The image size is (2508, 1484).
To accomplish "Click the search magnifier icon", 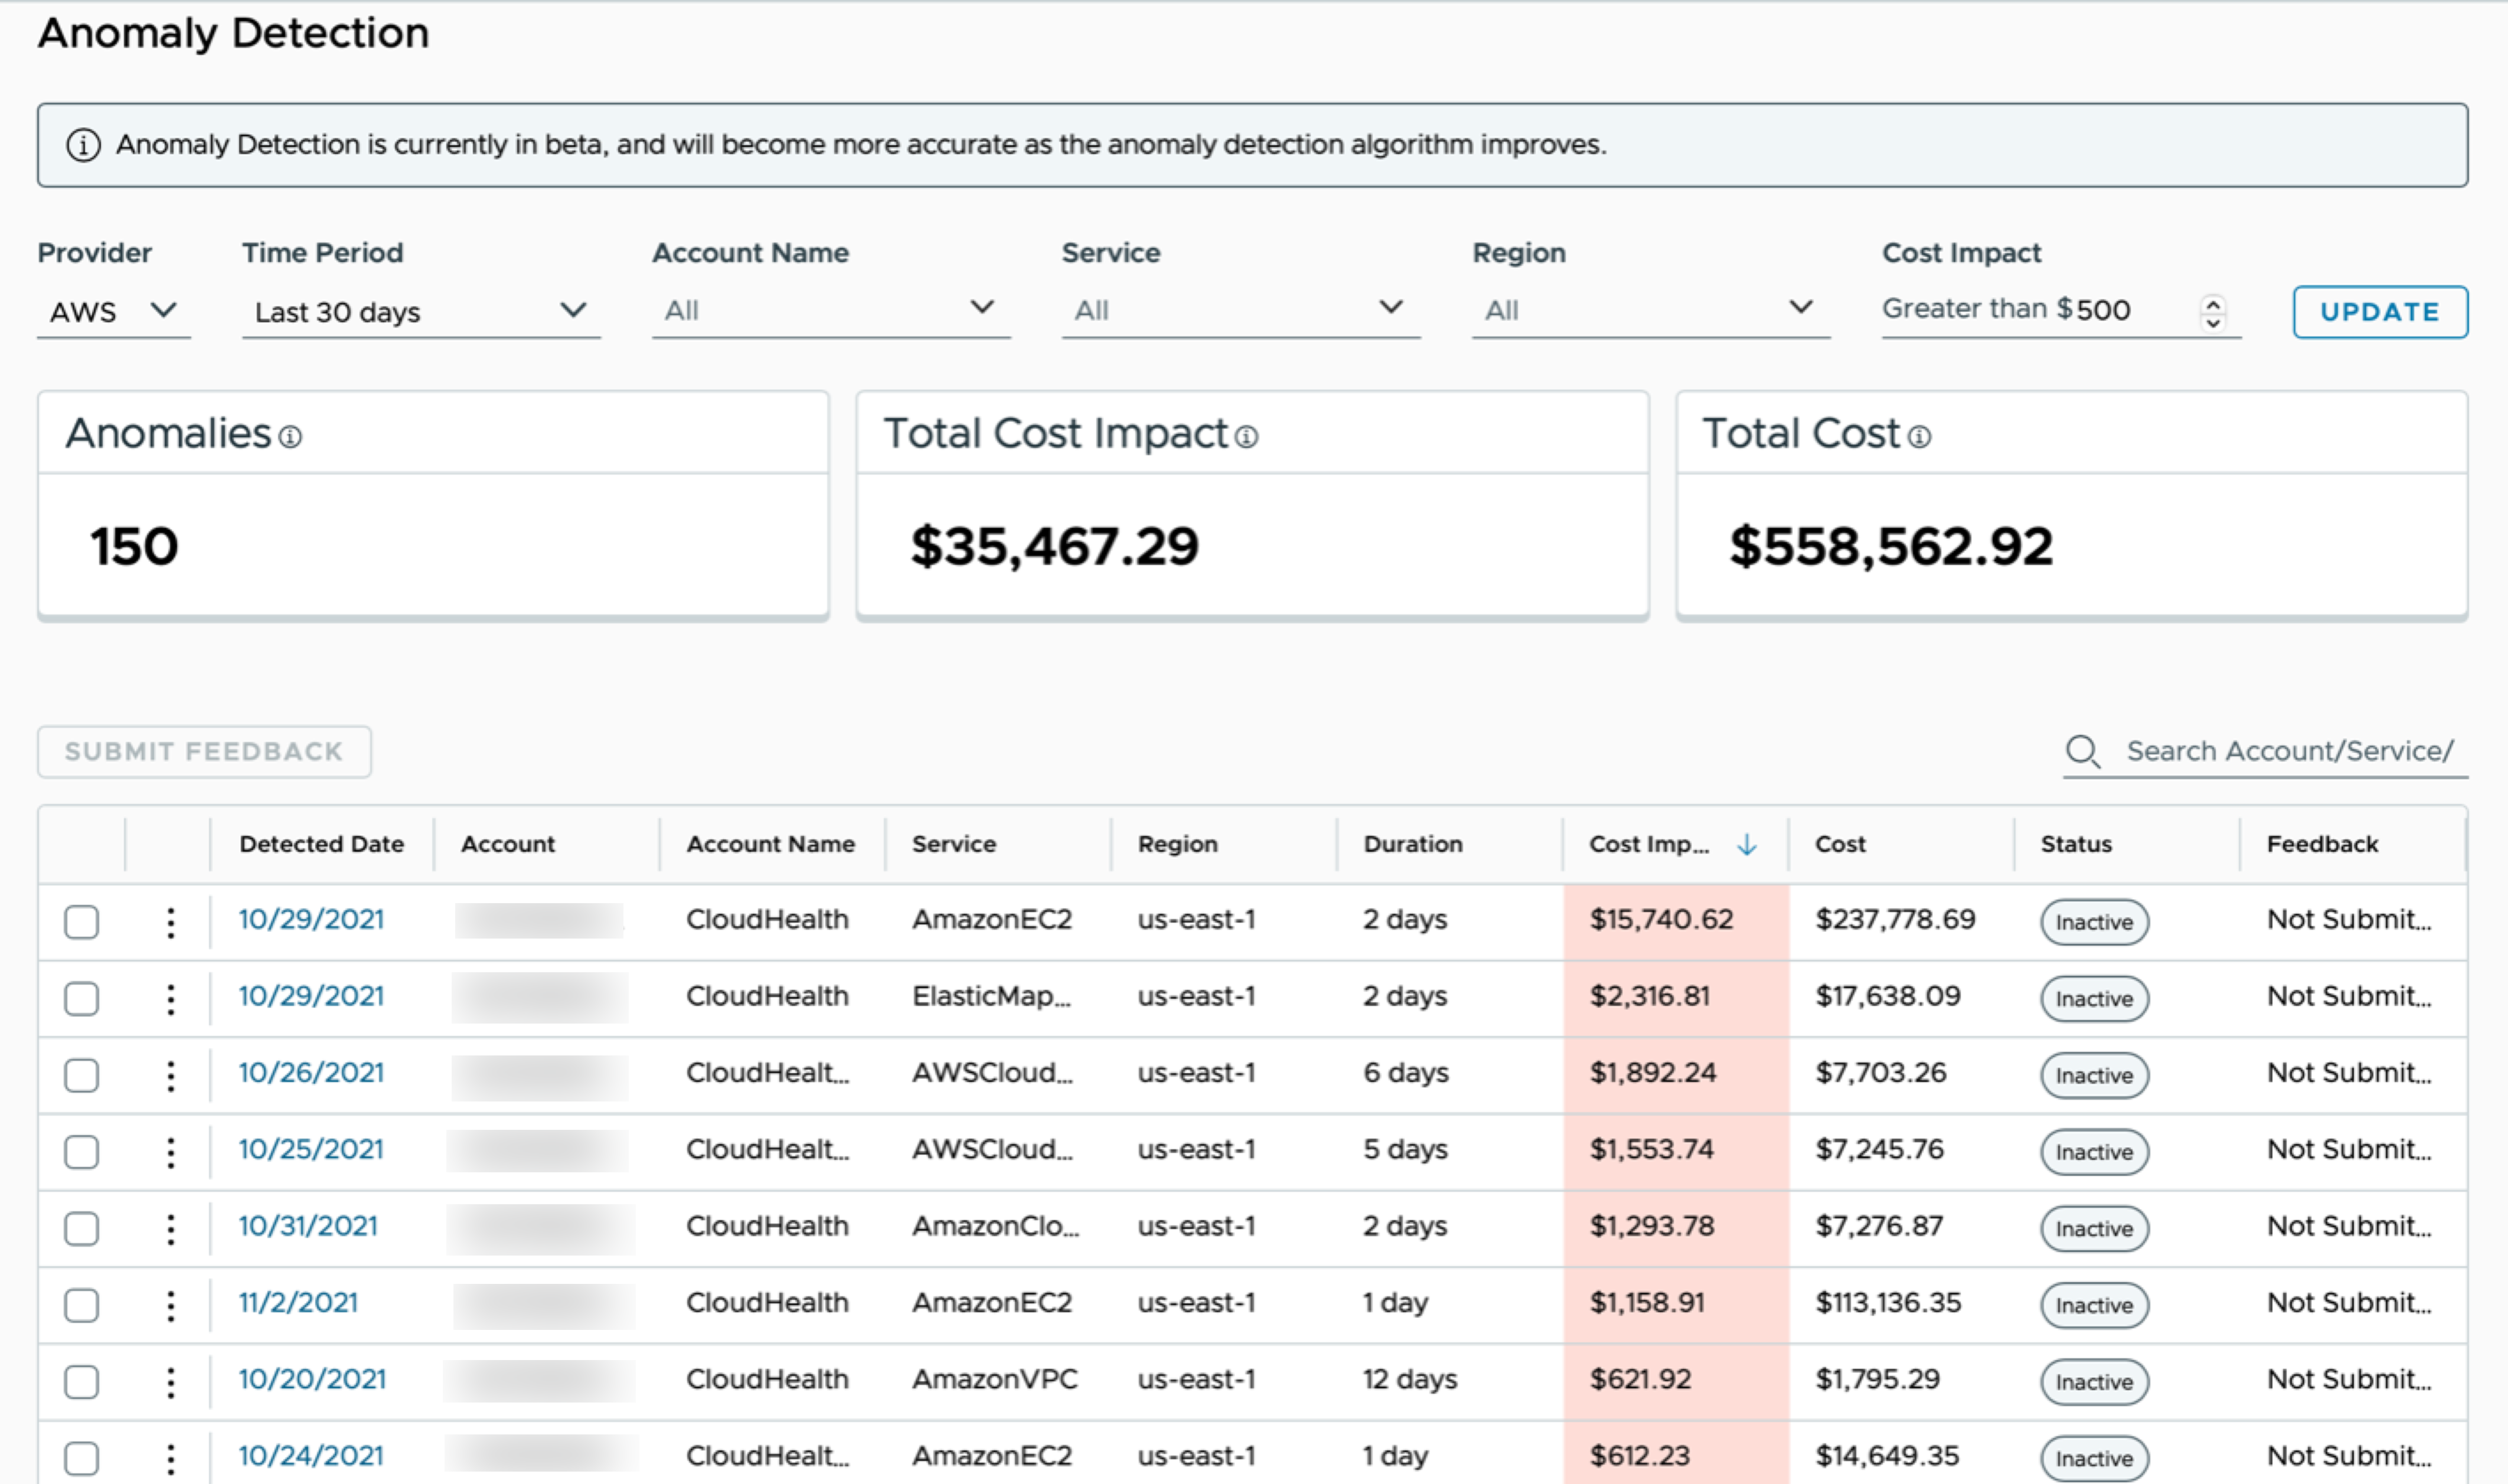I will tap(2082, 751).
